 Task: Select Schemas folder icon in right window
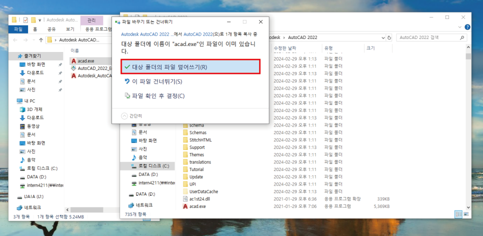[185, 132]
